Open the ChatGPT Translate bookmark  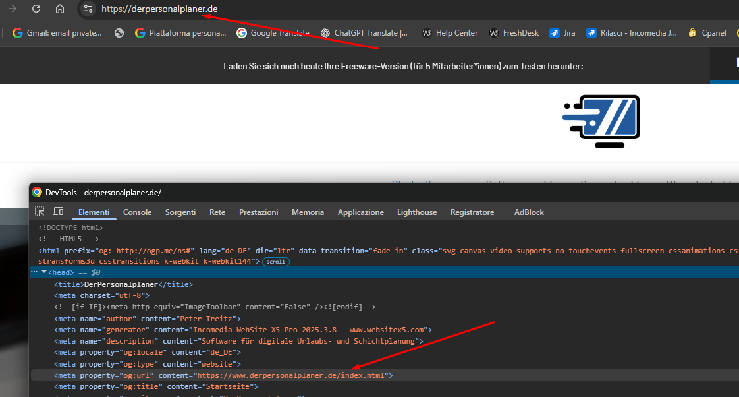point(364,32)
